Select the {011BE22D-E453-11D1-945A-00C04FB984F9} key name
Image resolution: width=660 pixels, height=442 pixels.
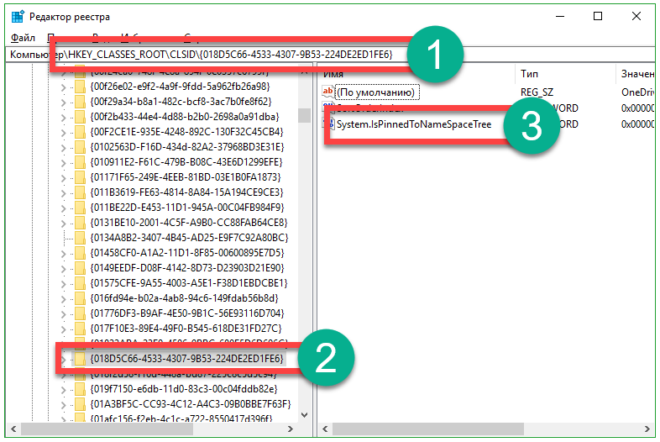coord(188,208)
